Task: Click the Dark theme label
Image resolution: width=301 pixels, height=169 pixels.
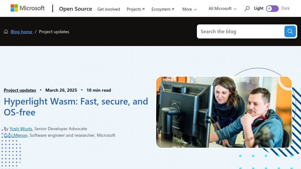Action: 285,8
